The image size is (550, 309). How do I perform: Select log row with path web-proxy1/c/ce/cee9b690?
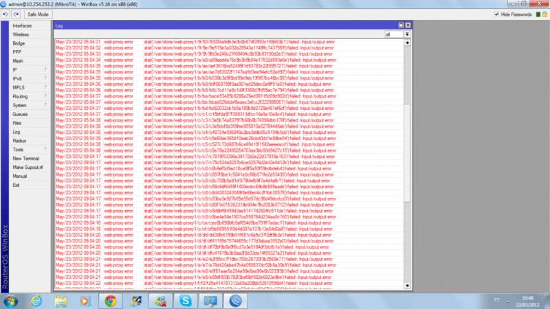[x=229, y=222]
